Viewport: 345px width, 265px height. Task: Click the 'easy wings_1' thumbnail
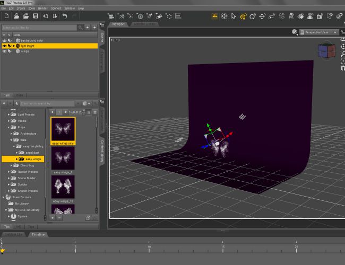pos(63,158)
